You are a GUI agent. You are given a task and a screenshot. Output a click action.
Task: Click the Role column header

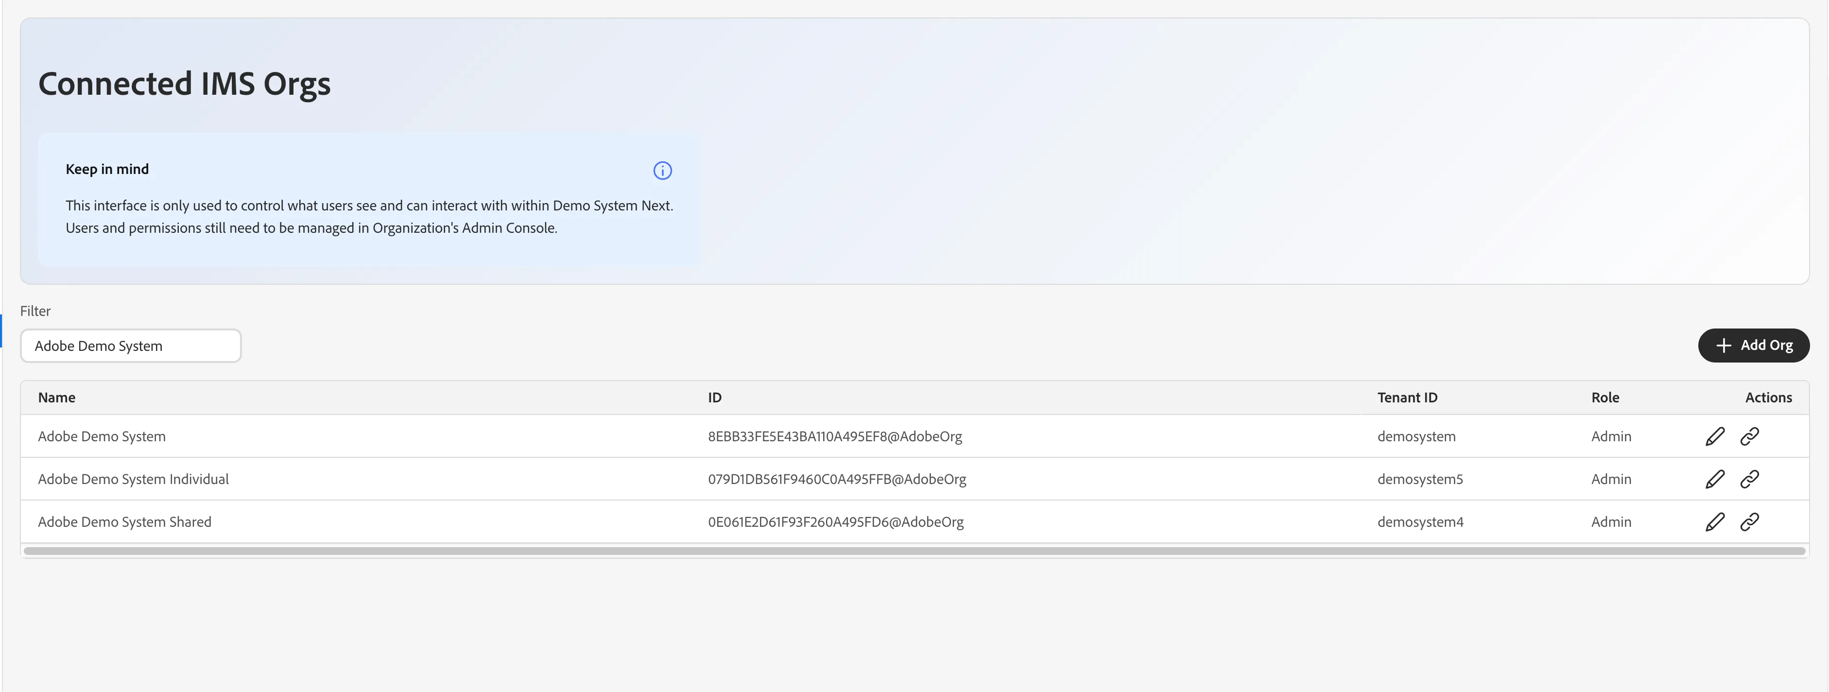coord(1605,398)
